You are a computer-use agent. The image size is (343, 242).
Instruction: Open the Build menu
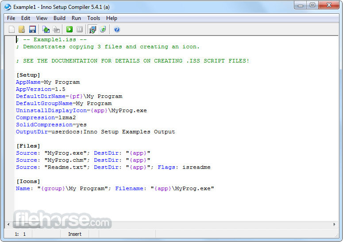[x=59, y=18]
